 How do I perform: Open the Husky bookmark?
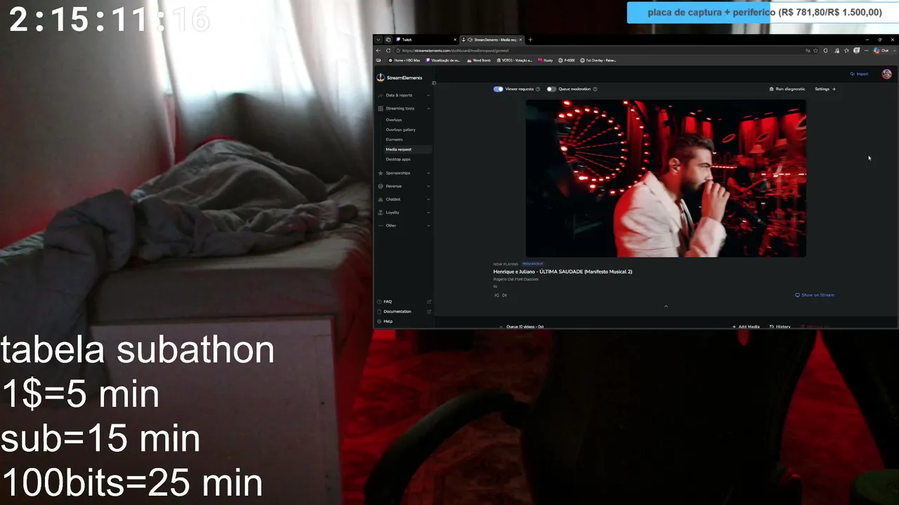(546, 60)
